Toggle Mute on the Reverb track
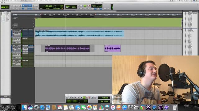This screenshot has height=111, width=199. (19, 62)
